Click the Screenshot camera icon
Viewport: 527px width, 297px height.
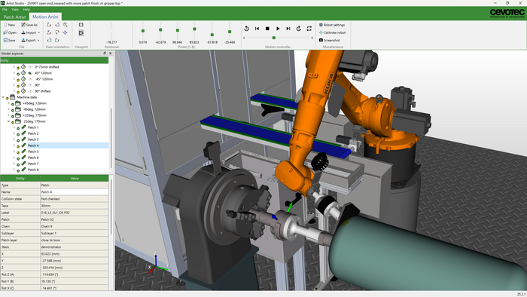pos(321,40)
